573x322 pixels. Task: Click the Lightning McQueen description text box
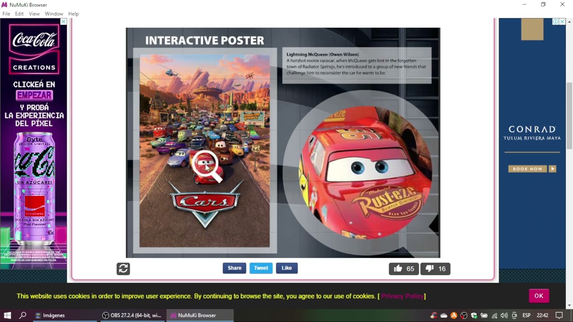[x=357, y=65]
